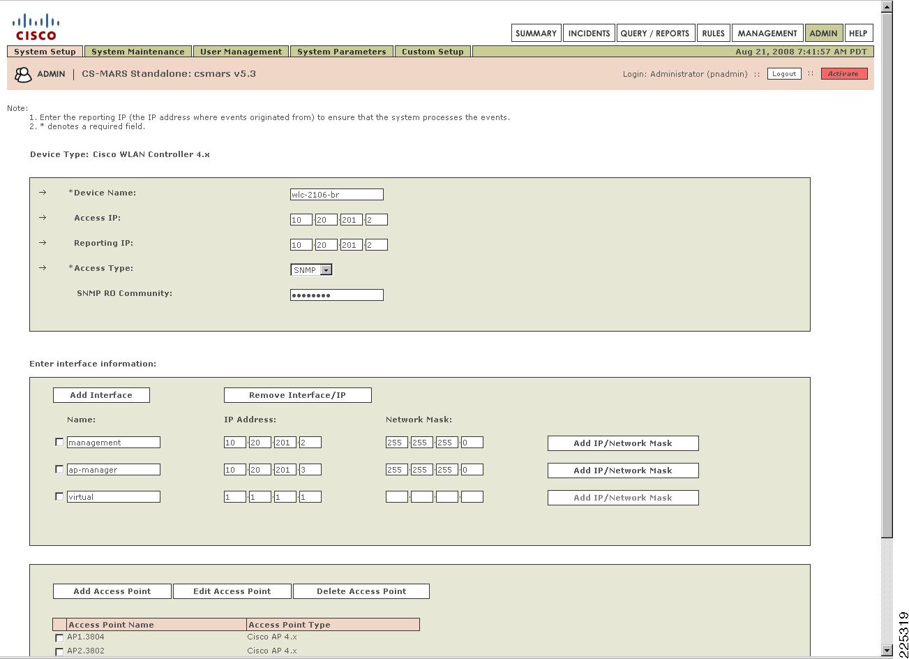This screenshot has height=659, width=909.
Task: Open the INCIDENTS tab
Action: click(589, 33)
